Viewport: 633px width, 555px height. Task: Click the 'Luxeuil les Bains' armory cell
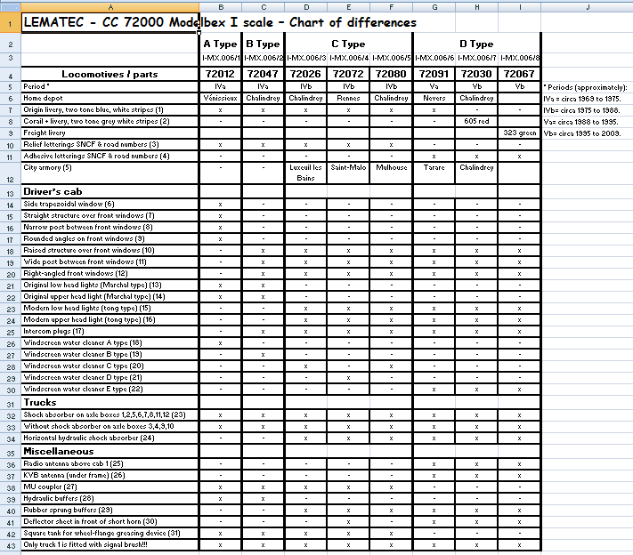point(305,173)
